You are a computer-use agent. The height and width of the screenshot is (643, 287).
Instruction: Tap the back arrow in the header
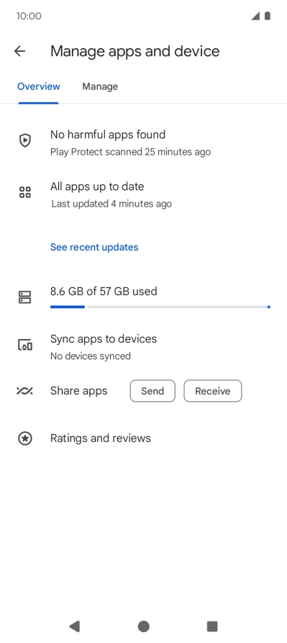[x=19, y=51]
